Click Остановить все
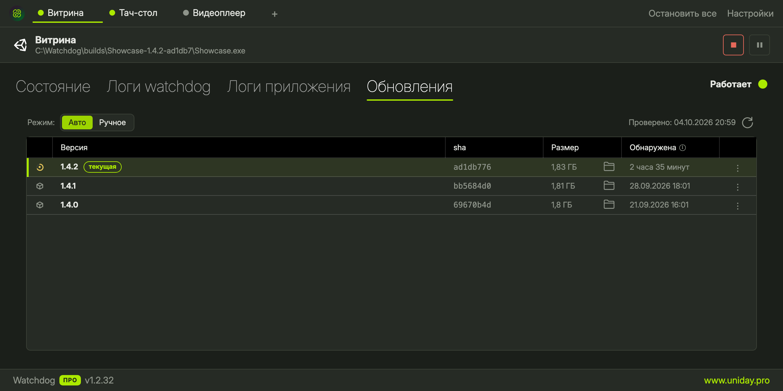 (x=683, y=13)
